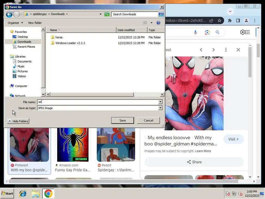Visit the image source page
Viewport: 265px width, 199px height.
point(233,139)
